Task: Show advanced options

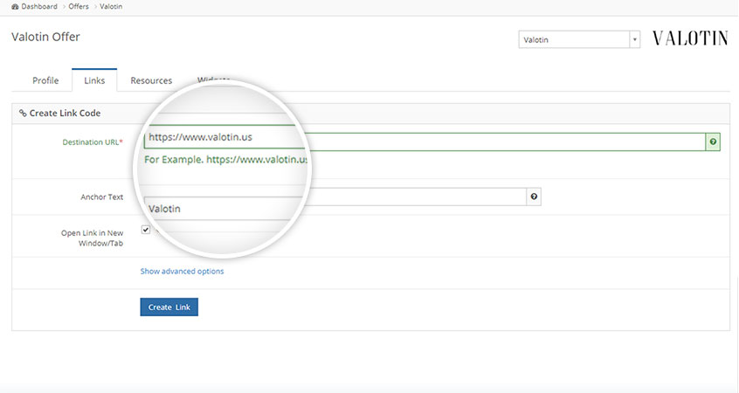Action: click(x=182, y=272)
